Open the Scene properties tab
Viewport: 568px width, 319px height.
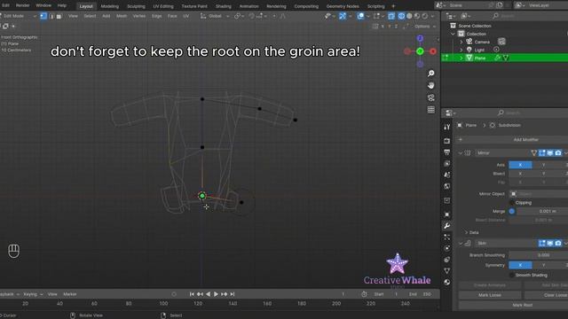coord(447,175)
